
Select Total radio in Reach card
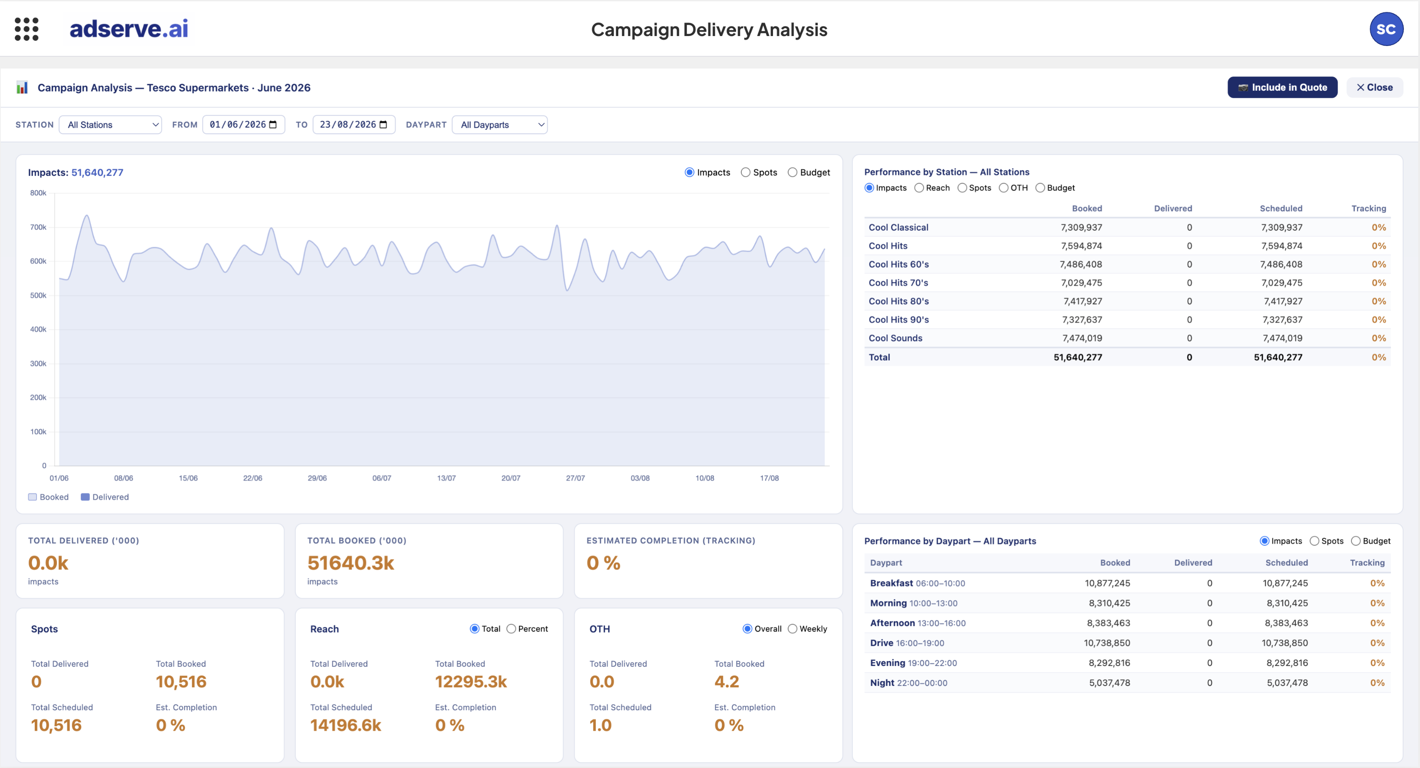474,629
